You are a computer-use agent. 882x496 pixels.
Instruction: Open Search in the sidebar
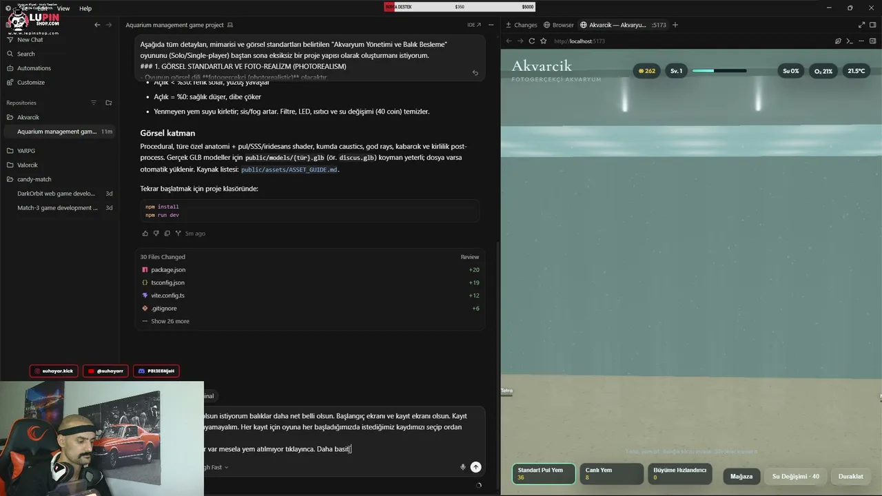[26, 54]
